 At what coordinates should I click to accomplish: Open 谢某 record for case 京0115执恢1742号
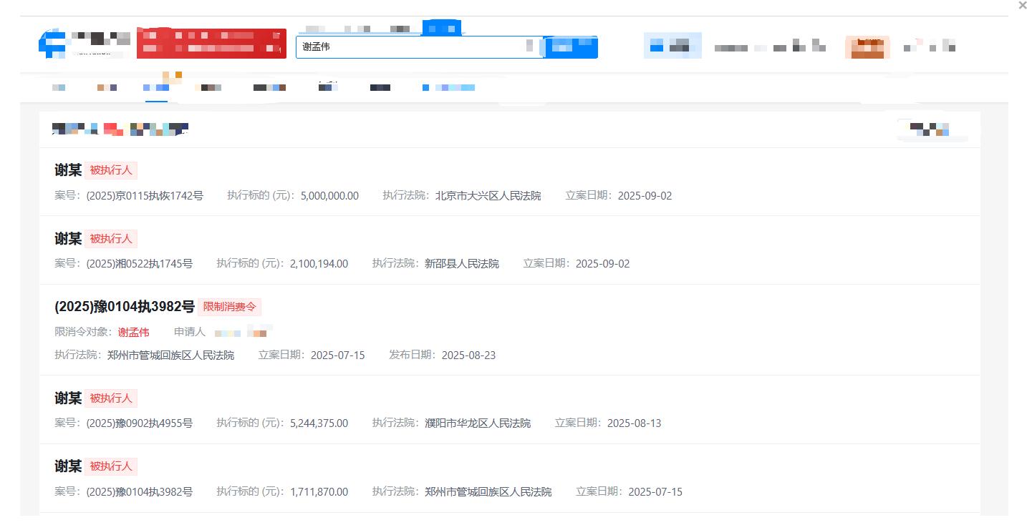click(68, 170)
